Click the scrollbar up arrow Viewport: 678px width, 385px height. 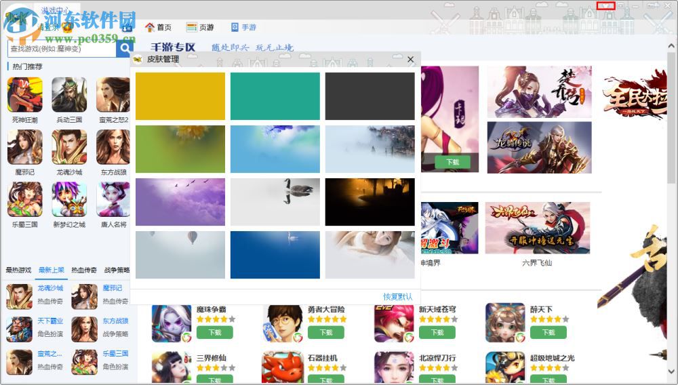671,46
